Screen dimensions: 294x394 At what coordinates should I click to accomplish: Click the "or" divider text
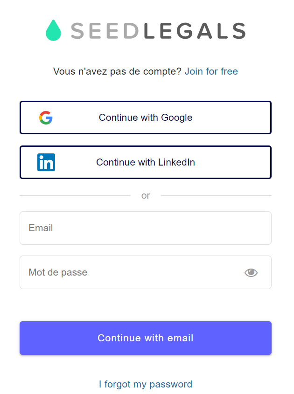click(146, 196)
